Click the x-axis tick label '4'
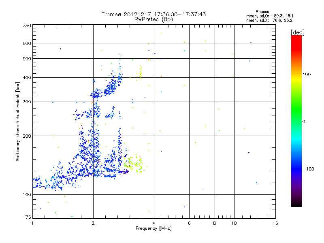The height and width of the screenshot is (243, 324). click(154, 223)
